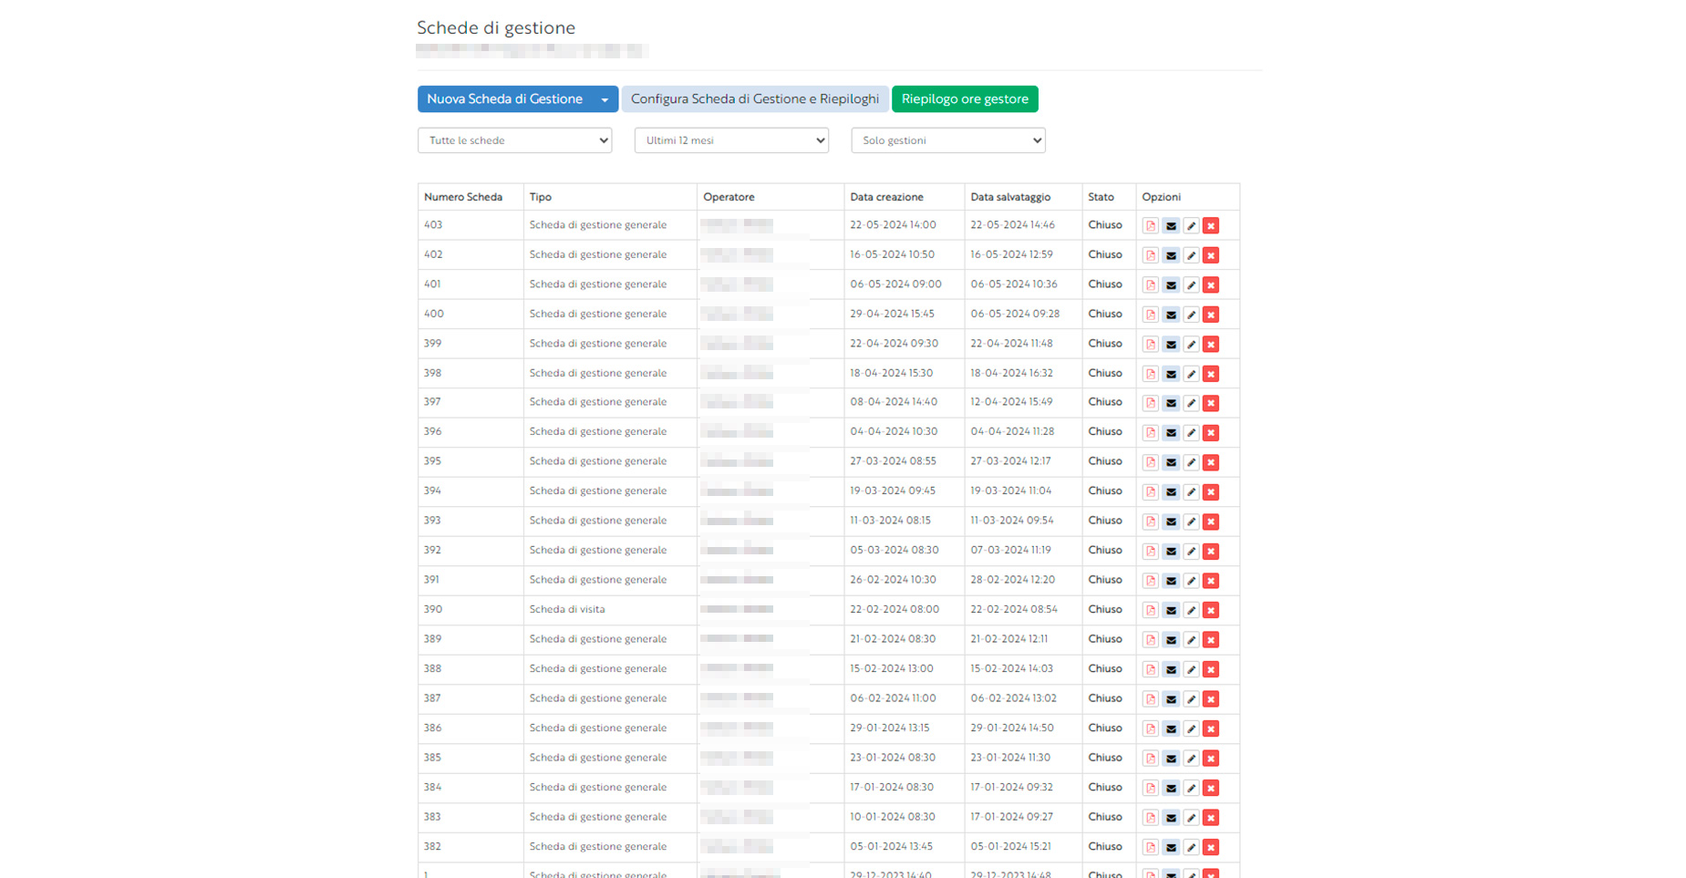The height and width of the screenshot is (878, 1686).
Task: Open PDF of scheda 403
Action: coord(1151,226)
